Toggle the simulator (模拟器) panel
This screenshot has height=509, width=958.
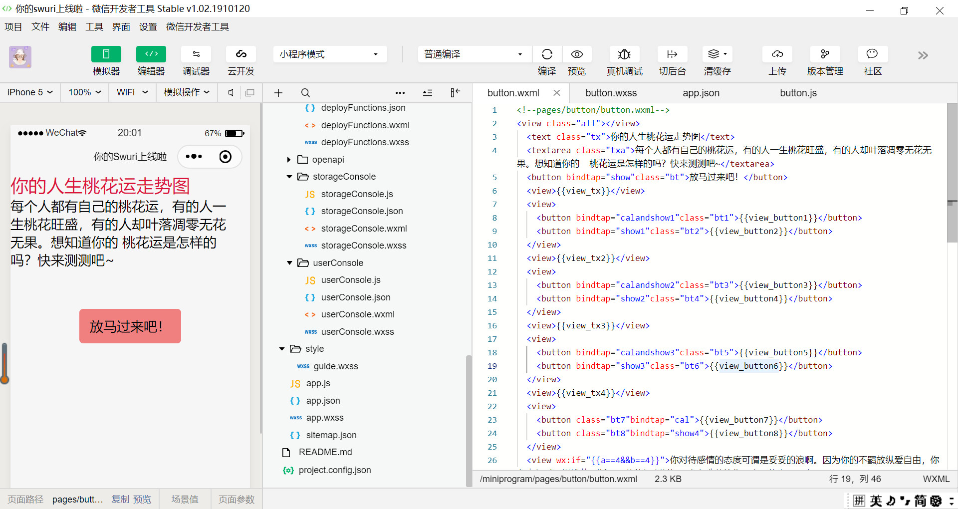tap(106, 54)
